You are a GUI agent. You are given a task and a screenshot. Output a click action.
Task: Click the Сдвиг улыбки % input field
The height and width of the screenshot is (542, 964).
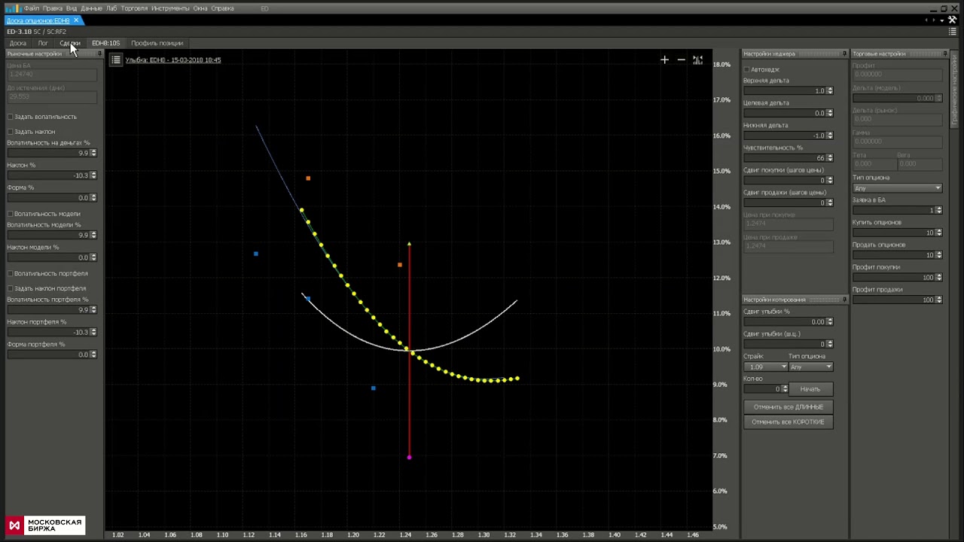[785, 322]
